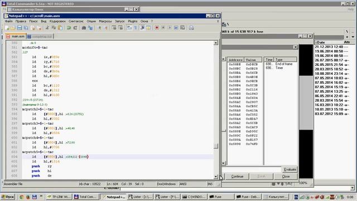The height and width of the screenshot is (201, 357).
Task: Click Value column header in debugger
Action: [253, 60]
